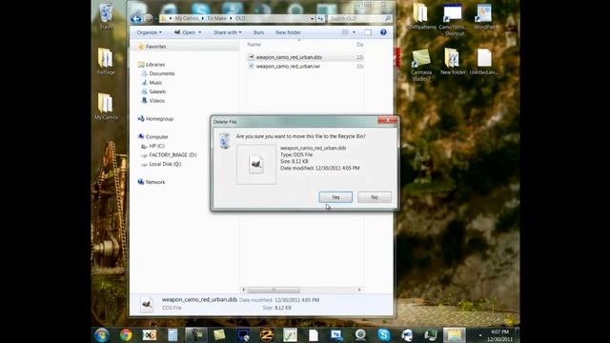The height and width of the screenshot is (343, 610).
Task: Click No in the Delete File dialog
Action: click(x=375, y=197)
